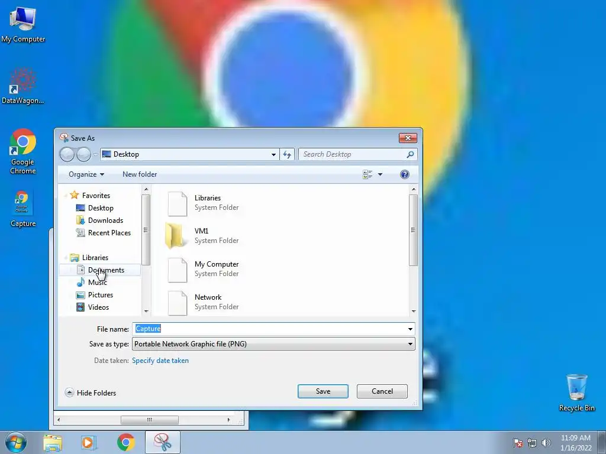
Task: Open Organize dropdown menu
Action: pyautogui.click(x=86, y=174)
